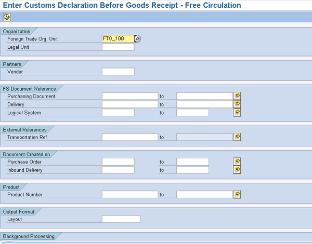The height and width of the screenshot is (244, 312).
Task: Click the Vendor label
Action: (x=15, y=72)
